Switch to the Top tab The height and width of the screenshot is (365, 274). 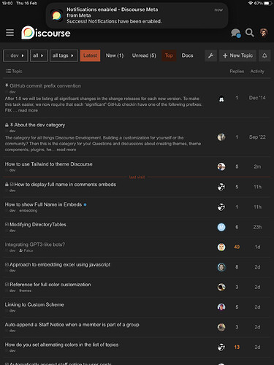(x=169, y=55)
